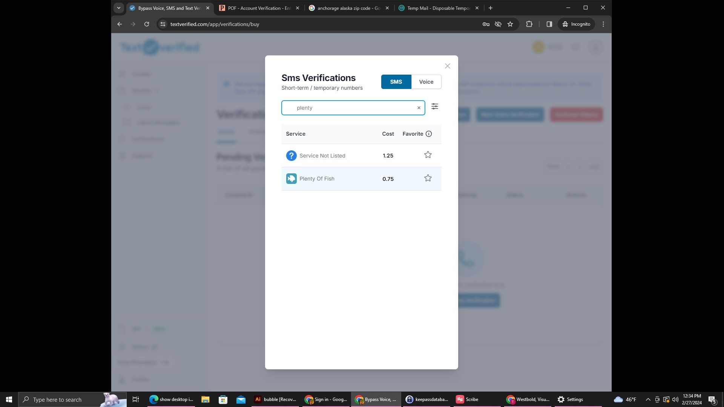Reload the current page
724x407 pixels.
(147, 24)
